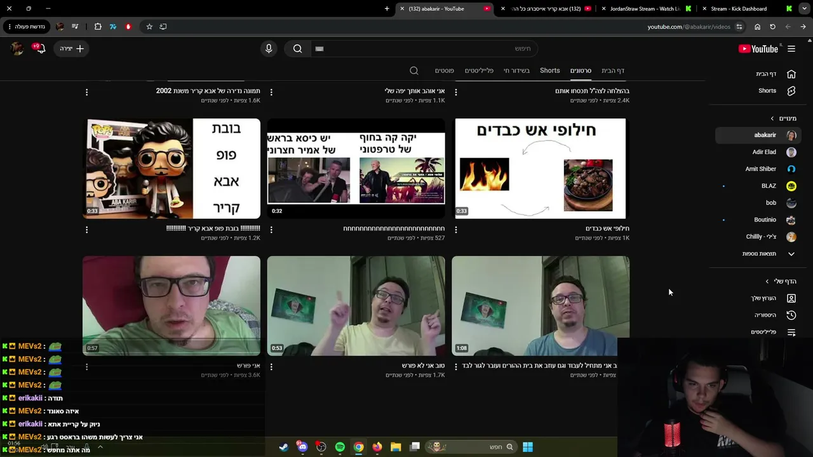Switch to the Kick Dashboard browser tab
The width and height of the screenshot is (813, 457).
tap(748, 9)
